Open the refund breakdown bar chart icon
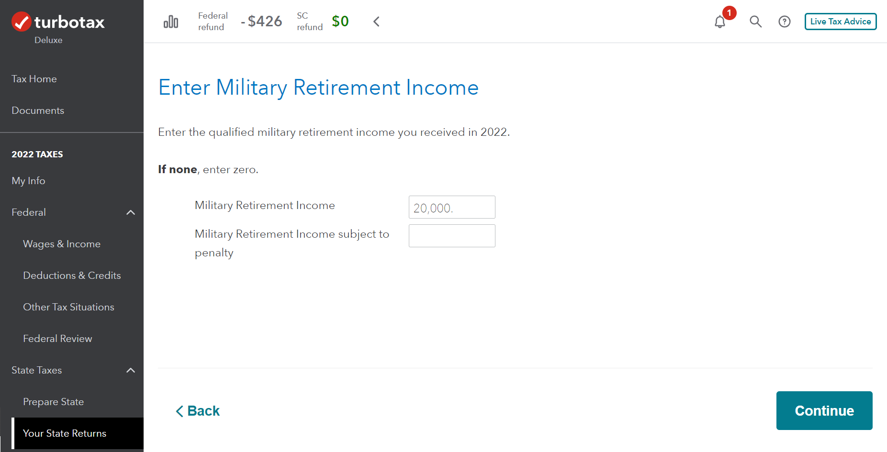The image size is (887, 452). pyautogui.click(x=171, y=22)
